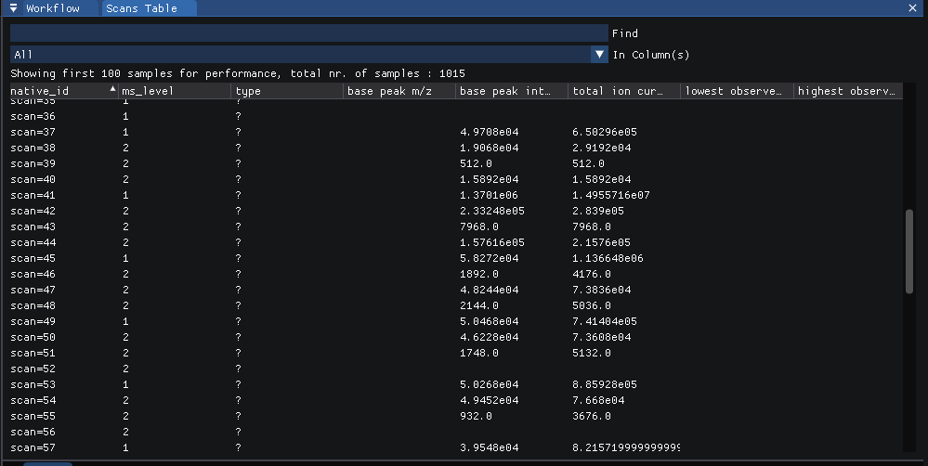Viewport: 928px width, 466px height.
Task: Select row scan=41
Action: 456,195
